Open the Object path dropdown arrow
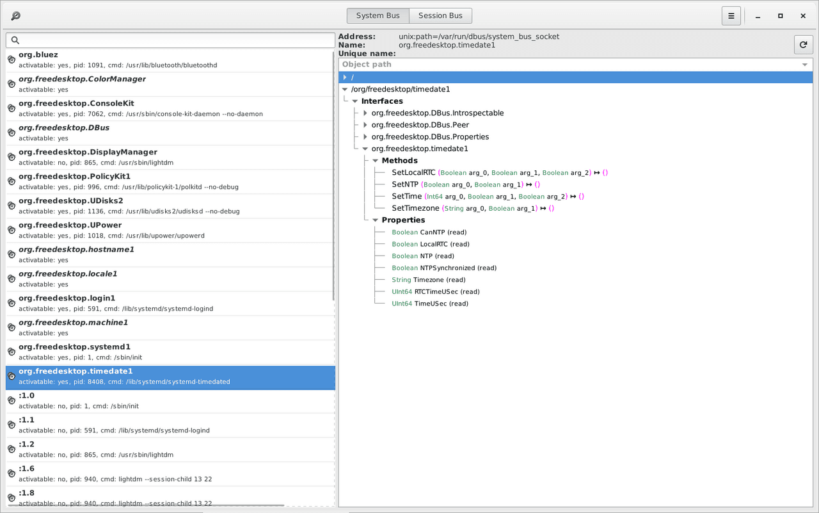Screen dimensions: 819x513 coord(805,65)
